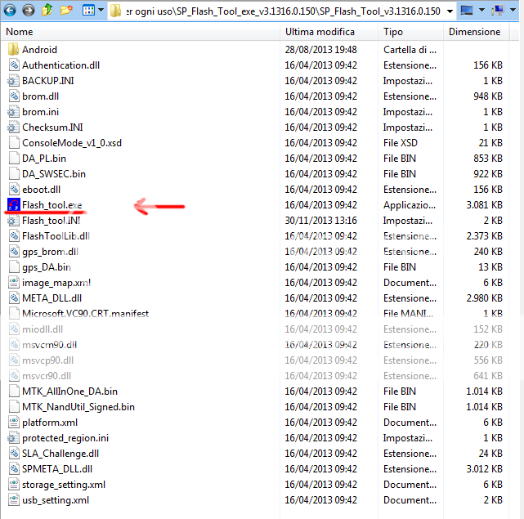Select the image_map.xml document icon
524x519 pixels.
(x=14, y=283)
